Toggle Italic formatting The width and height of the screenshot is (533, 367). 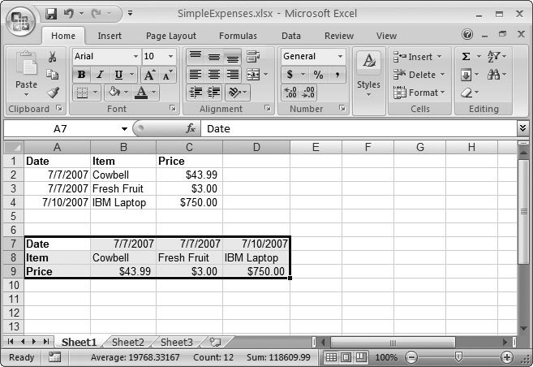(100, 75)
